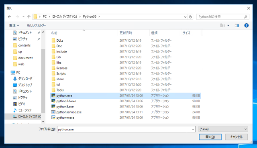Sort by 更新日時 column header
This screenshot has height=148, width=257.
pos(126,33)
